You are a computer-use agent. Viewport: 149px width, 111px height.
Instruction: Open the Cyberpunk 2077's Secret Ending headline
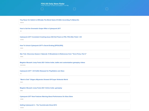pos(41,45)
